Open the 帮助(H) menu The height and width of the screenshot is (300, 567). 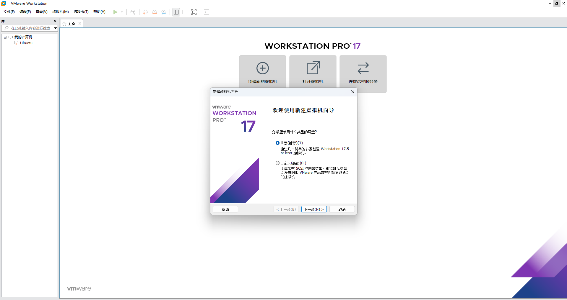pyautogui.click(x=99, y=12)
